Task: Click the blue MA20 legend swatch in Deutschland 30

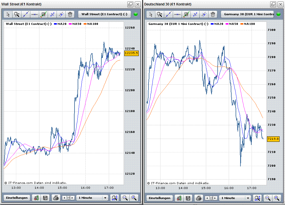Action: point(212,24)
